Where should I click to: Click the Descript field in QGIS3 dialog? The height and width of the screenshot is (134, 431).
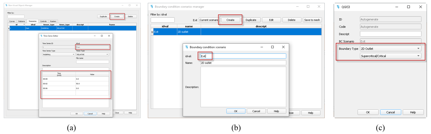(390, 34)
